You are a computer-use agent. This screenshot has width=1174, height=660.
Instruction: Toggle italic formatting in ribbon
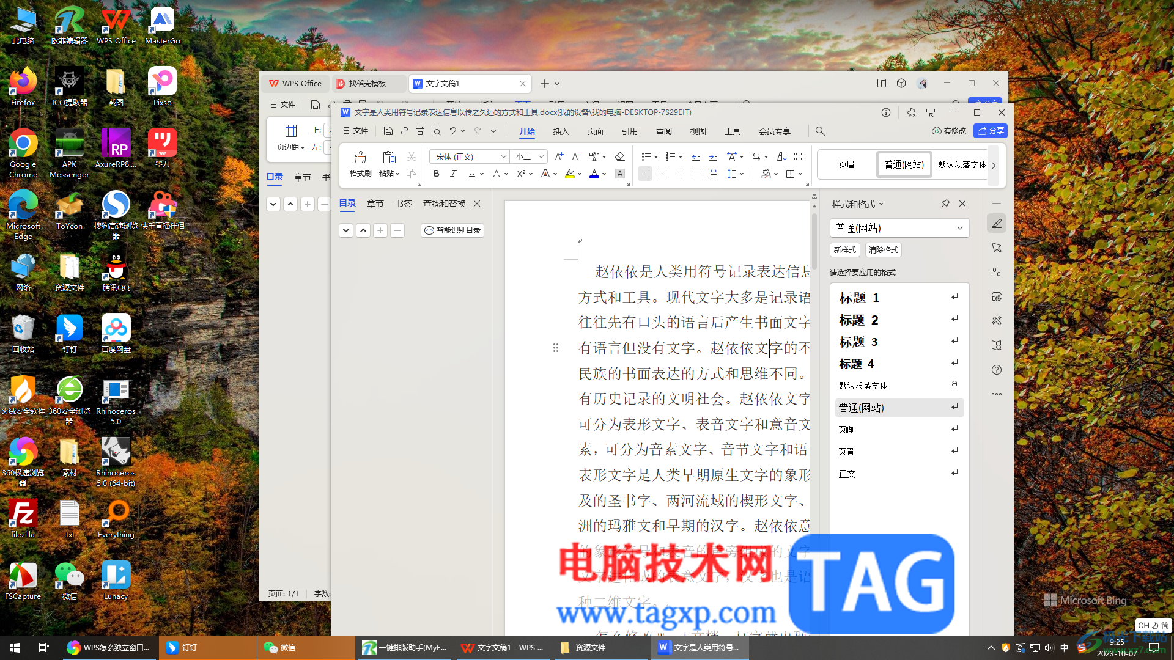tap(453, 174)
